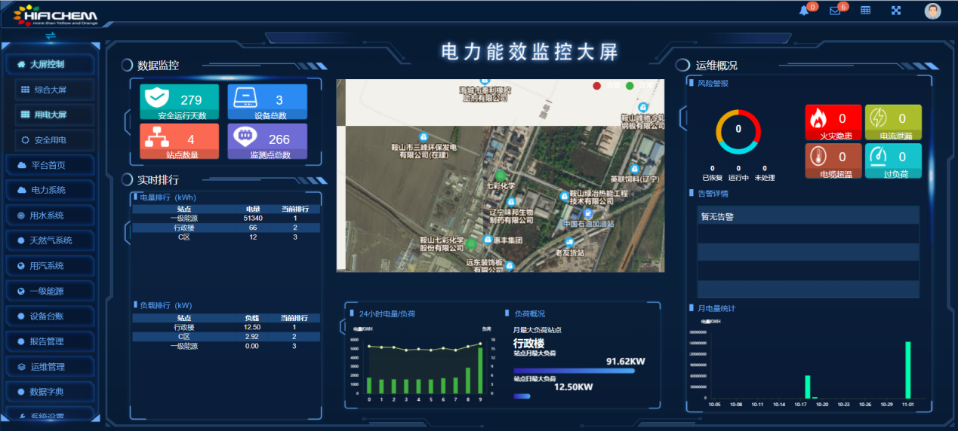Click the 设备总数 3 card

[x=267, y=102]
